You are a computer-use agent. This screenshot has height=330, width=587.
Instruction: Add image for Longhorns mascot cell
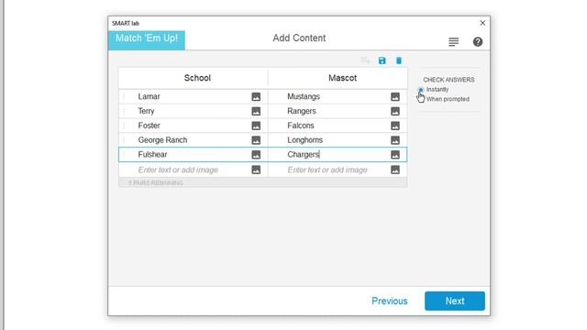[395, 140]
